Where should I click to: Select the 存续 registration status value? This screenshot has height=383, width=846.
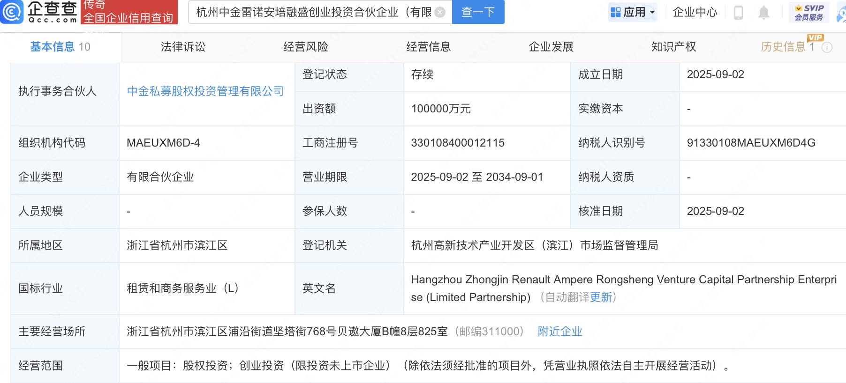coord(422,74)
